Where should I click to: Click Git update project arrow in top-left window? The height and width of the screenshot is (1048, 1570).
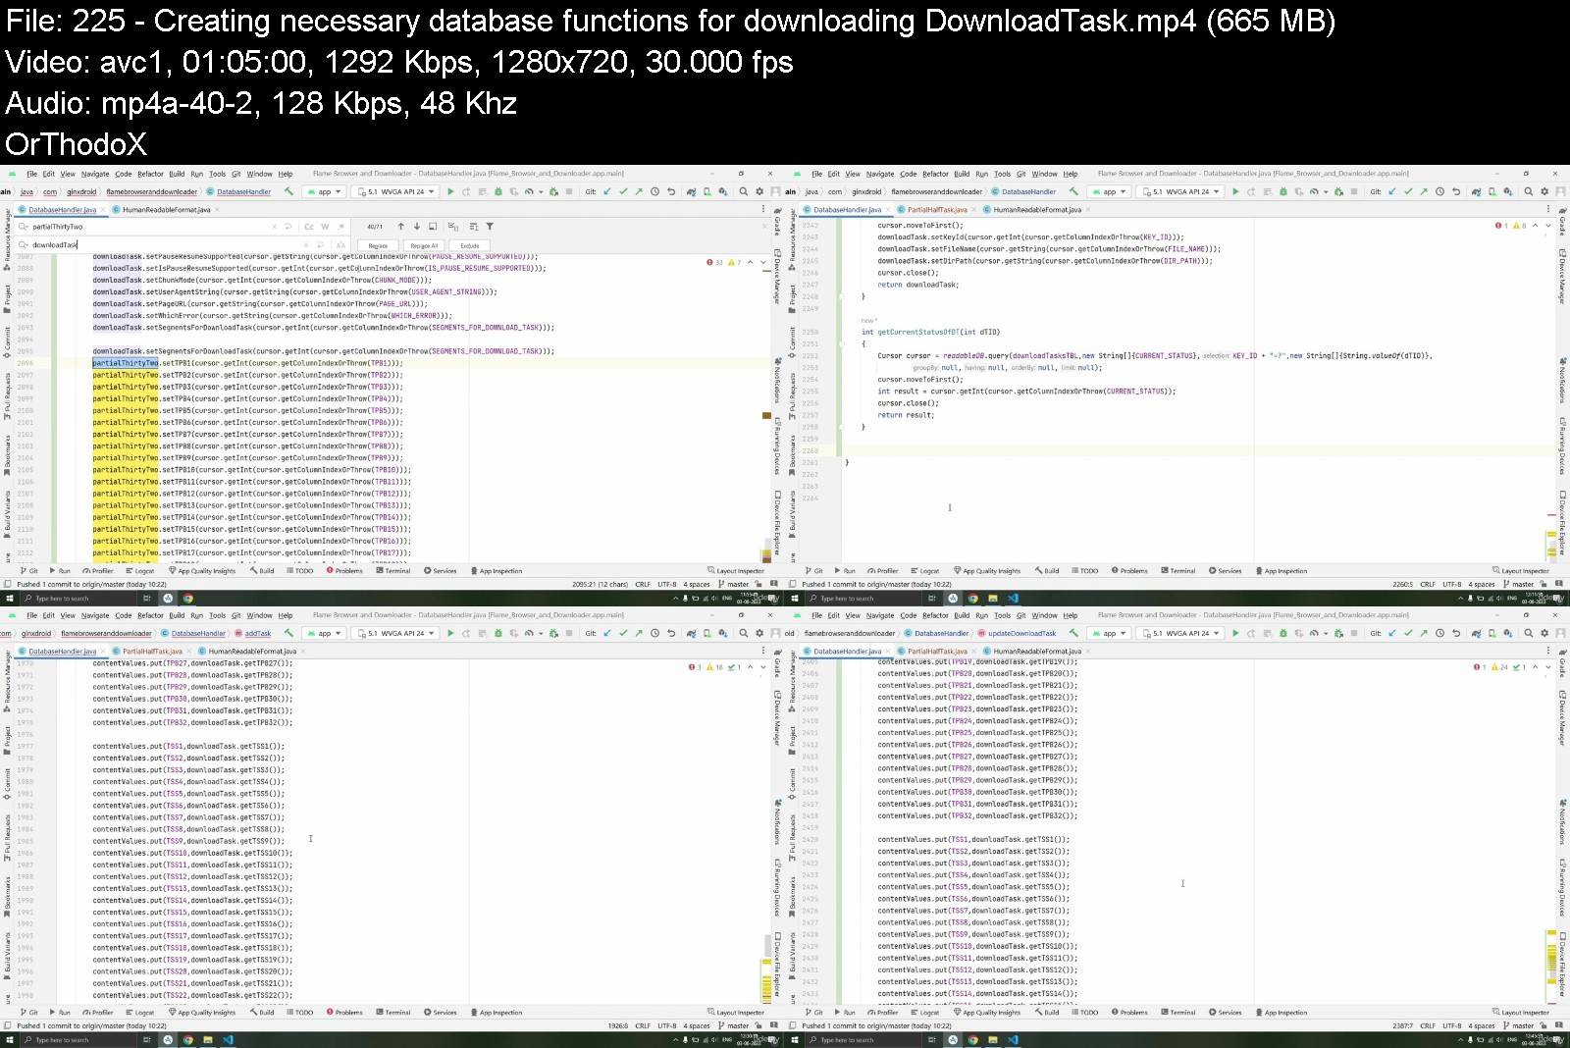606,191
